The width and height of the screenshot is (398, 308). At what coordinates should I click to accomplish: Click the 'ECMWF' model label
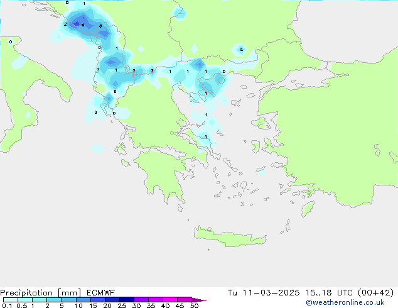101,293
